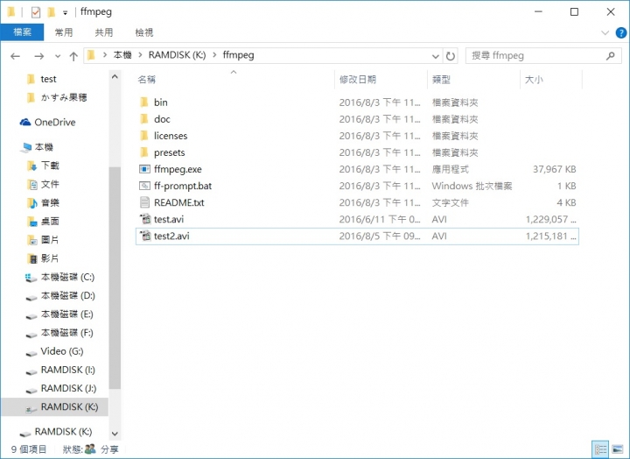
Task: Click the New Folder quick access icon
Action: point(52,12)
